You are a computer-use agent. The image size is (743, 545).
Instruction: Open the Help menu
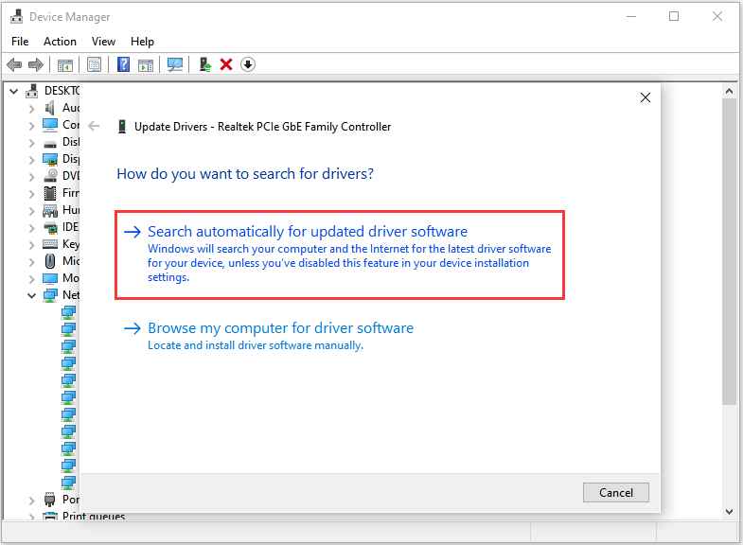[142, 42]
